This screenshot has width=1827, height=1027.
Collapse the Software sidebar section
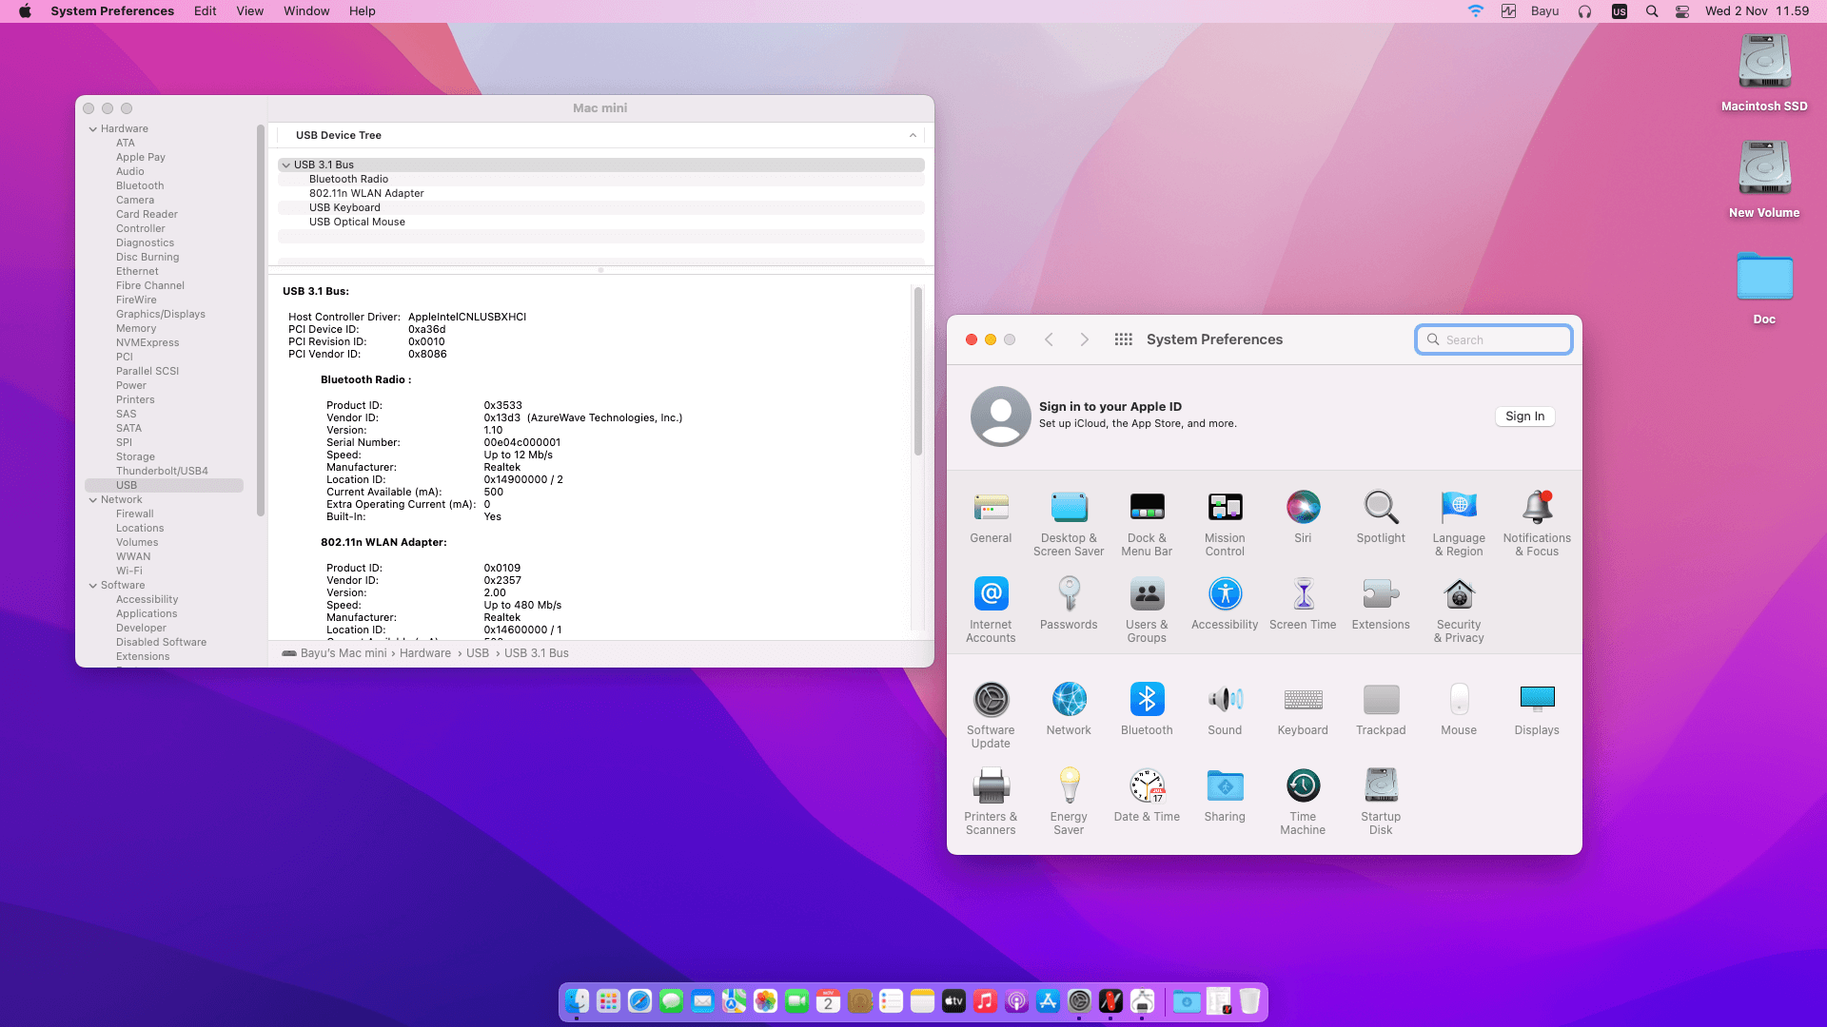pyautogui.click(x=93, y=585)
